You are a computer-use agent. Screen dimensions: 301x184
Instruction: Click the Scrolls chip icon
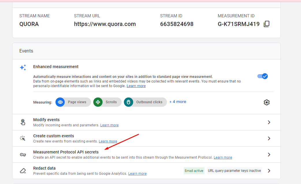point(98,102)
